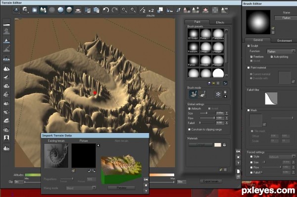Zoom in with the magnifier plus icon
The height and width of the screenshot is (197, 297).
[124, 10]
